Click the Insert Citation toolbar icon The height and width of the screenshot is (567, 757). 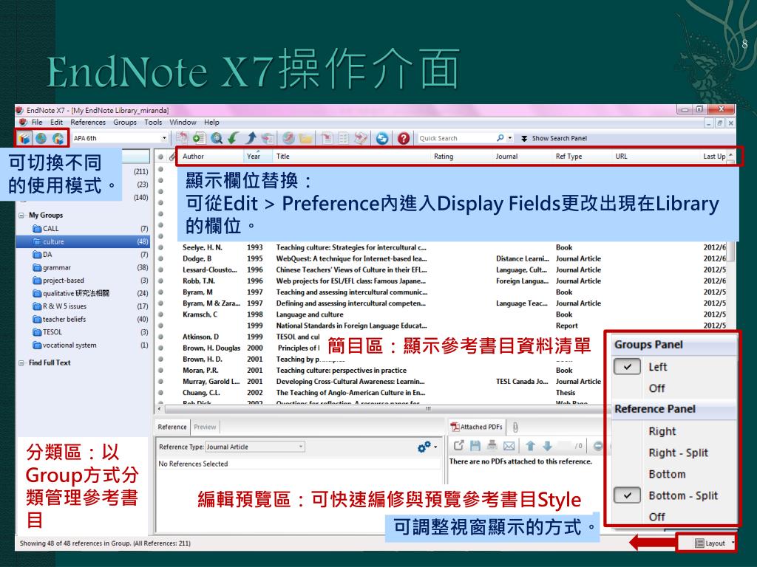click(327, 138)
